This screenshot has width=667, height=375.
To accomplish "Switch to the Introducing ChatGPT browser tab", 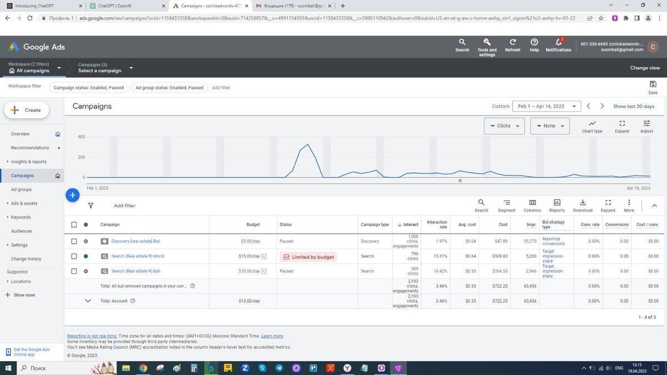I will (x=43, y=6).
